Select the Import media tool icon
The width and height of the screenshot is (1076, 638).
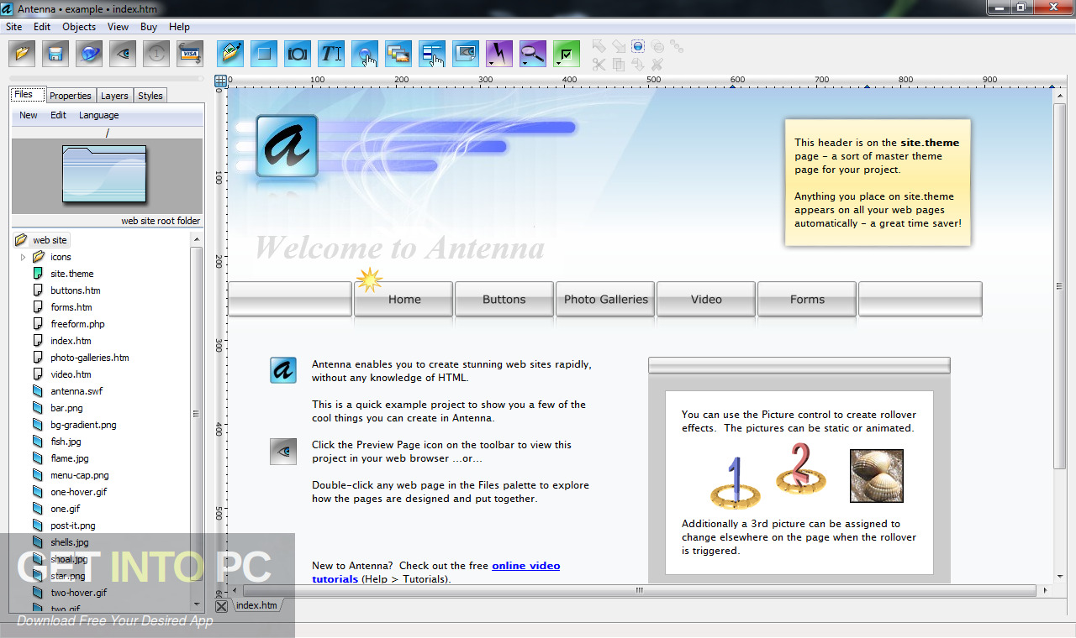tap(230, 54)
